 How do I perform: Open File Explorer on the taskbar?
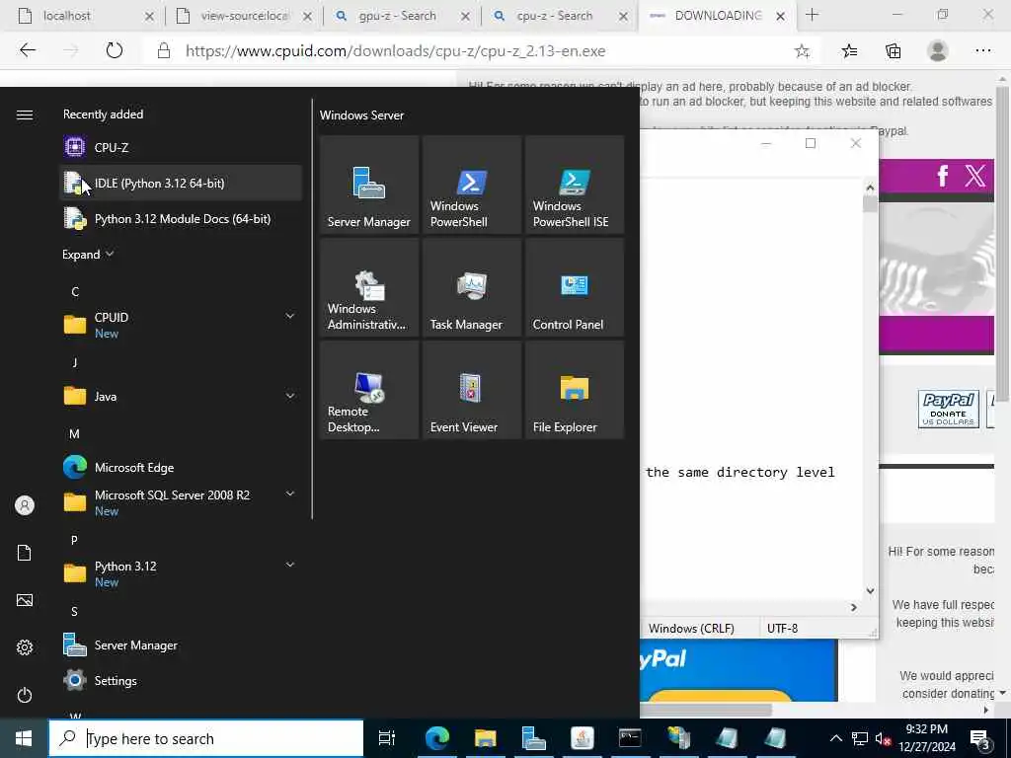coord(485,738)
